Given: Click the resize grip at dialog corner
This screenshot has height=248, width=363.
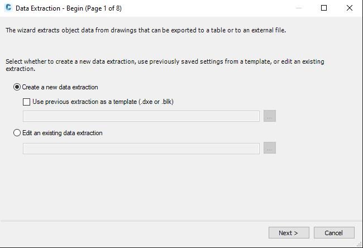Looking at the screenshot, I should point(360,244).
